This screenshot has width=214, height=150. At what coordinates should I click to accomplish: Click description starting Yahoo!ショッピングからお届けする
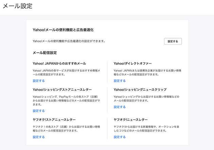[146, 99]
